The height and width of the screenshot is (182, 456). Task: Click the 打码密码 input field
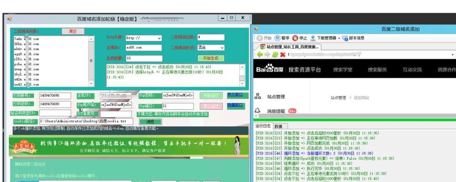[x=55, y=104]
